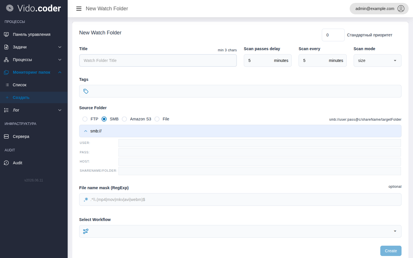
Task: Collapse the Мониторинг папок submenu chevron
Action: [x=60, y=72]
